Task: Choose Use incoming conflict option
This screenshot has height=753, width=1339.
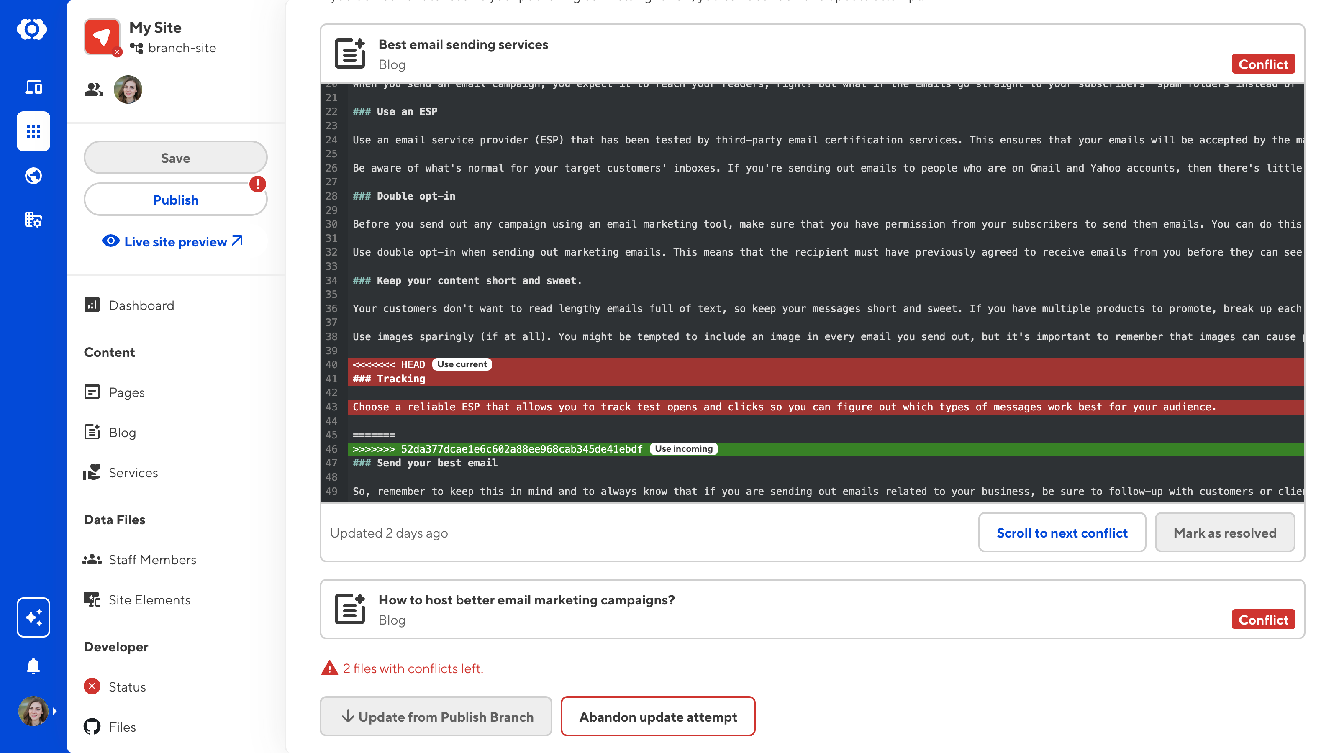Action: click(683, 448)
